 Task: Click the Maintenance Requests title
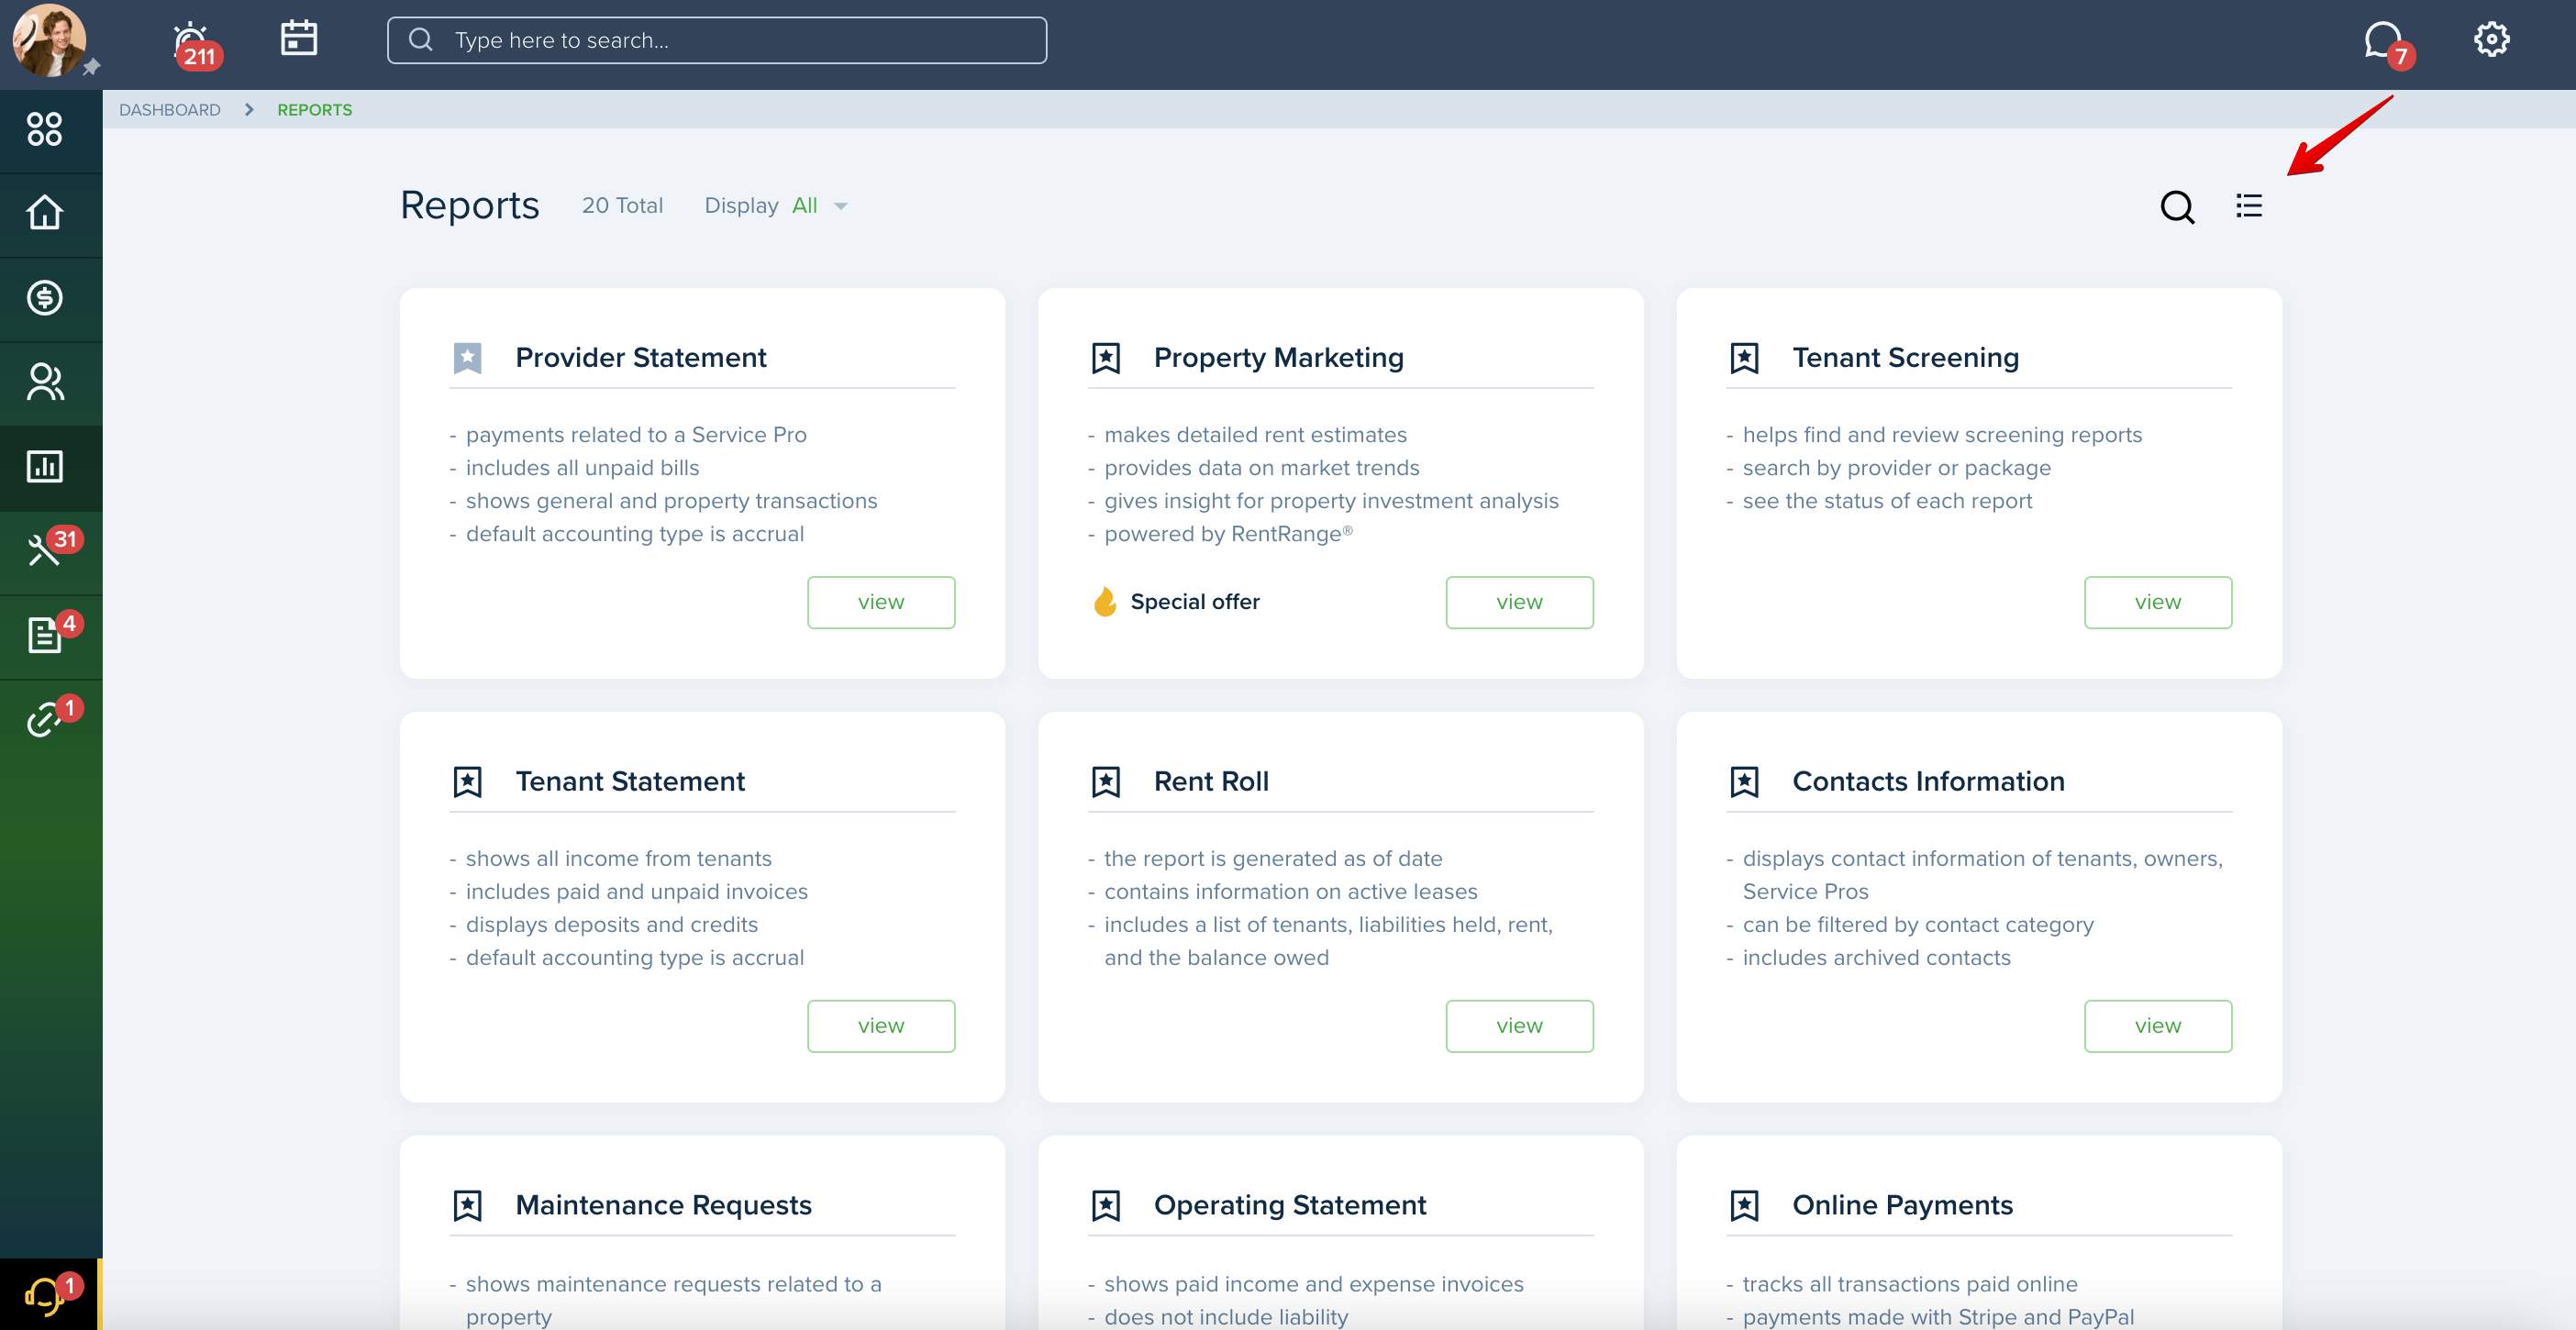(x=663, y=1206)
